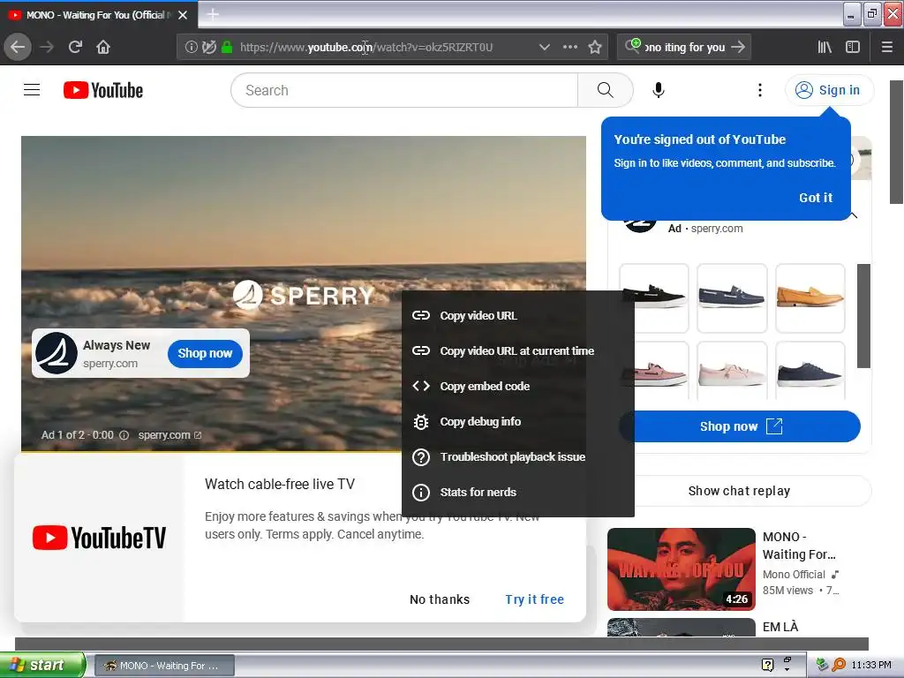The width and height of the screenshot is (904, 678).
Task: Click the ad info icon beside 0:00
Action: [x=124, y=435]
